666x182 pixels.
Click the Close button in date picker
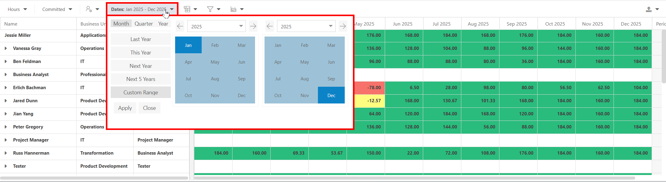click(149, 108)
